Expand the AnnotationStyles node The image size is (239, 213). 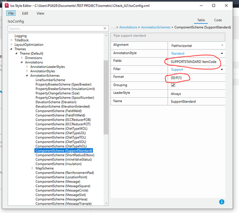coord(27,71)
